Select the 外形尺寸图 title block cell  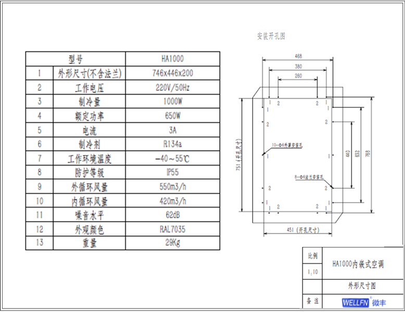pos(361,285)
